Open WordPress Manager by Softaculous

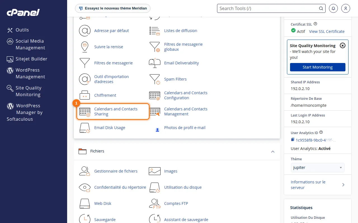click(25, 112)
